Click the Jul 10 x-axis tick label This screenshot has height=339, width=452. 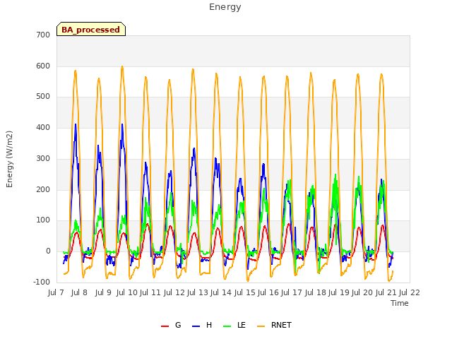tap(127, 293)
